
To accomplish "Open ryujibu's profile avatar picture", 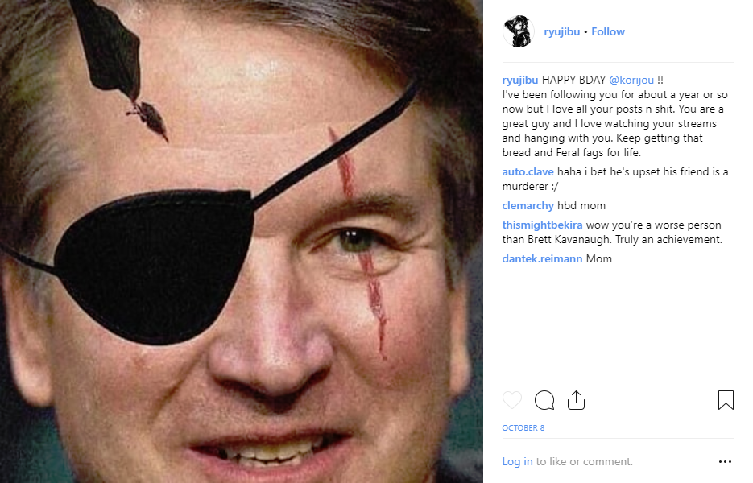I will point(518,31).
